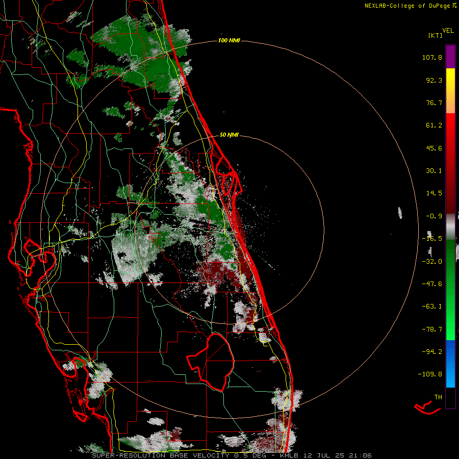This screenshot has width=459, height=459.
Task: Pick the bright red segment of the color bar
Action: [x=450, y=126]
